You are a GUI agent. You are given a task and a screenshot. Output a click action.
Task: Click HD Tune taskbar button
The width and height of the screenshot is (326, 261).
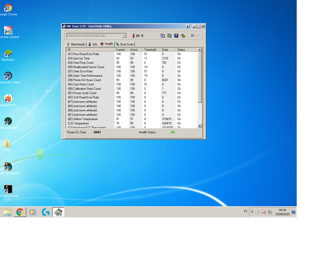(58, 212)
